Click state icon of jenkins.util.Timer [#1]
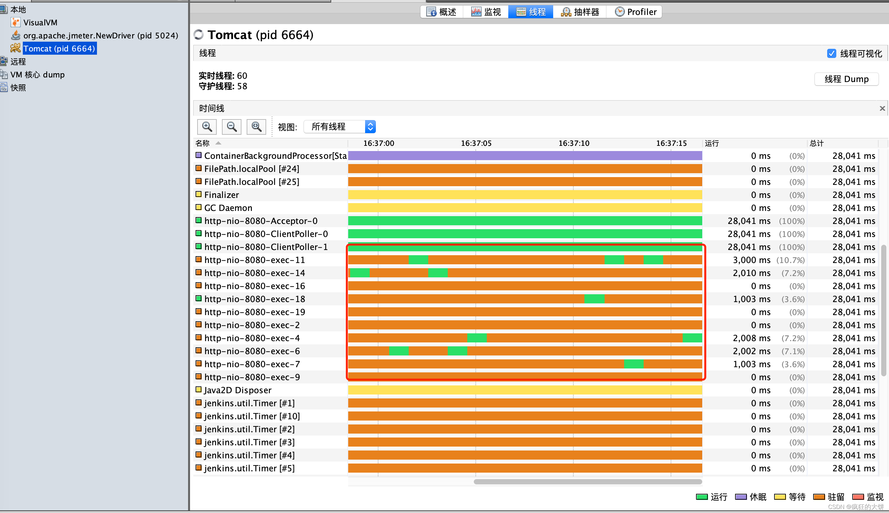 point(198,402)
